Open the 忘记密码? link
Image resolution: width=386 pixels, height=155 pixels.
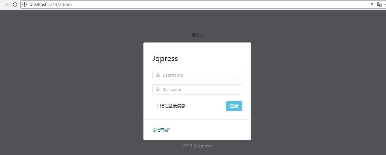pyautogui.click(x=161, y=130)
